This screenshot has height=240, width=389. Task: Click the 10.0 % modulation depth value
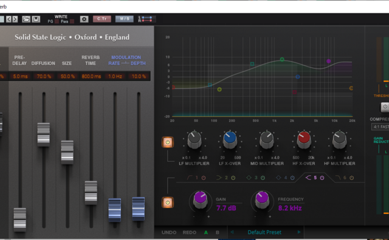click(x=139, y=76)
